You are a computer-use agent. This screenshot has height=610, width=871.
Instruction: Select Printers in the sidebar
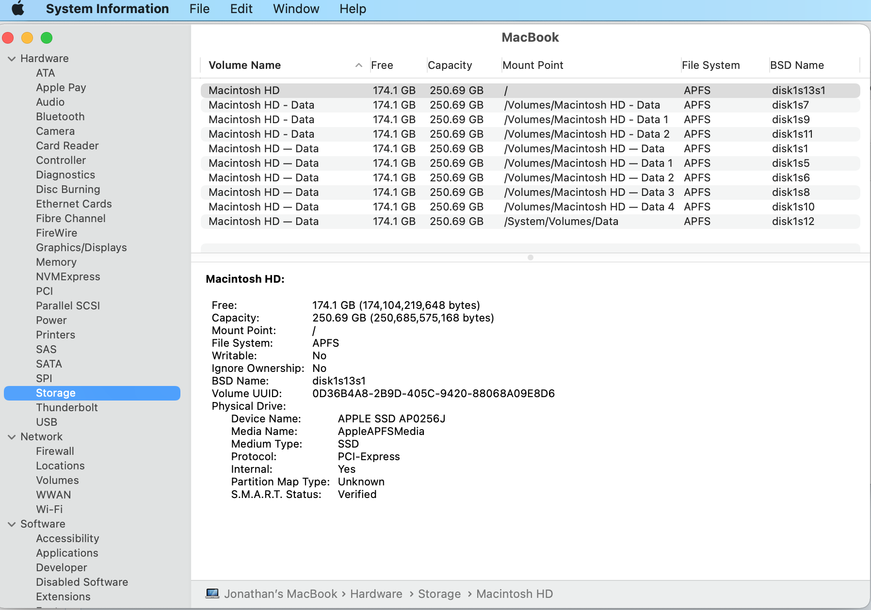click(x=55, y=335)
